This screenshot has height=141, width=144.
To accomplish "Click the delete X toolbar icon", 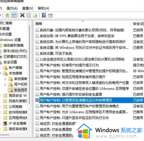I will tap(22, 15).
